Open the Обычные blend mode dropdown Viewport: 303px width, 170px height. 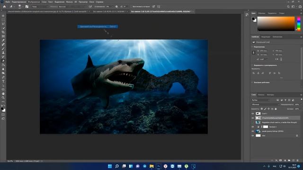265,104
